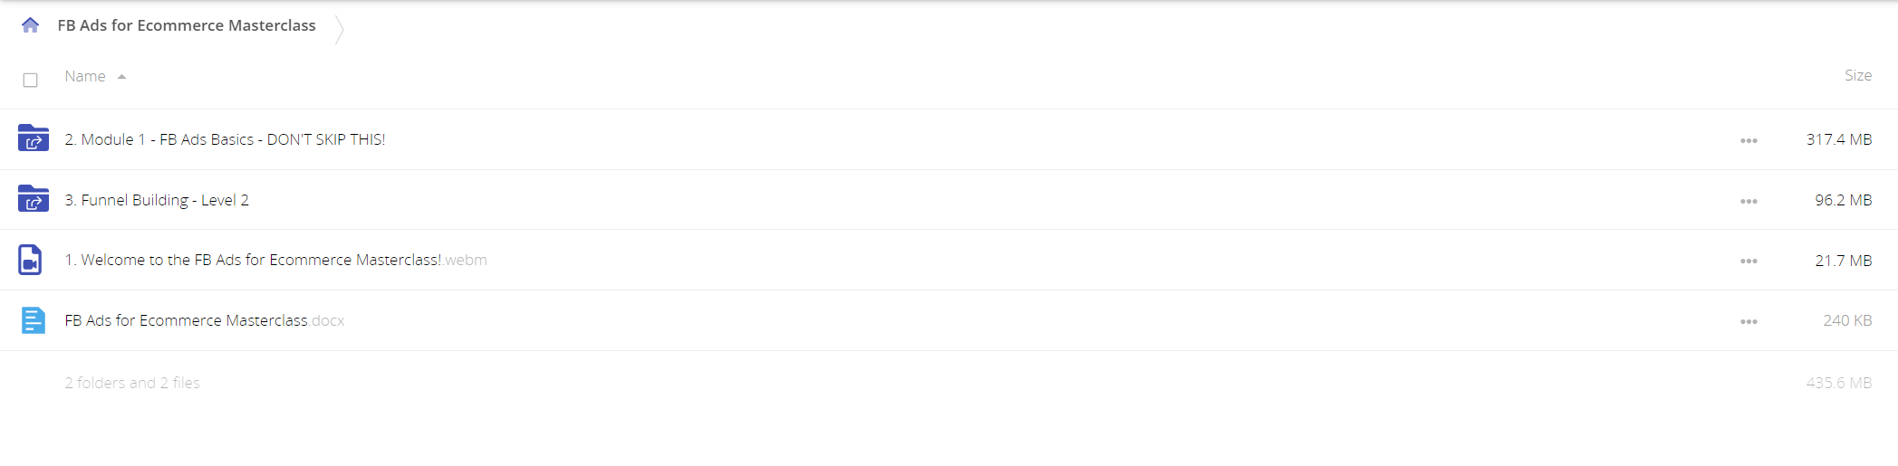Click the docx document file icon

33,320
